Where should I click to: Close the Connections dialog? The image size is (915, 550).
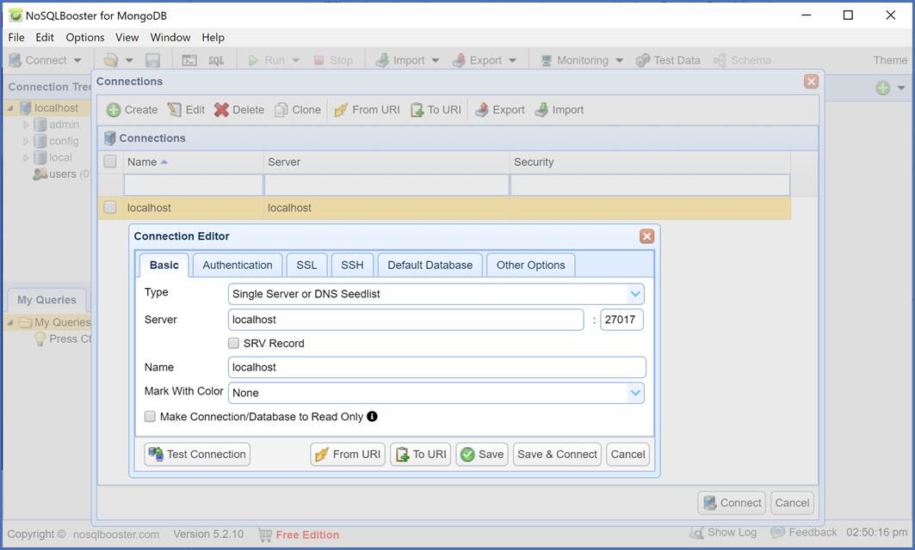[811, 82]
